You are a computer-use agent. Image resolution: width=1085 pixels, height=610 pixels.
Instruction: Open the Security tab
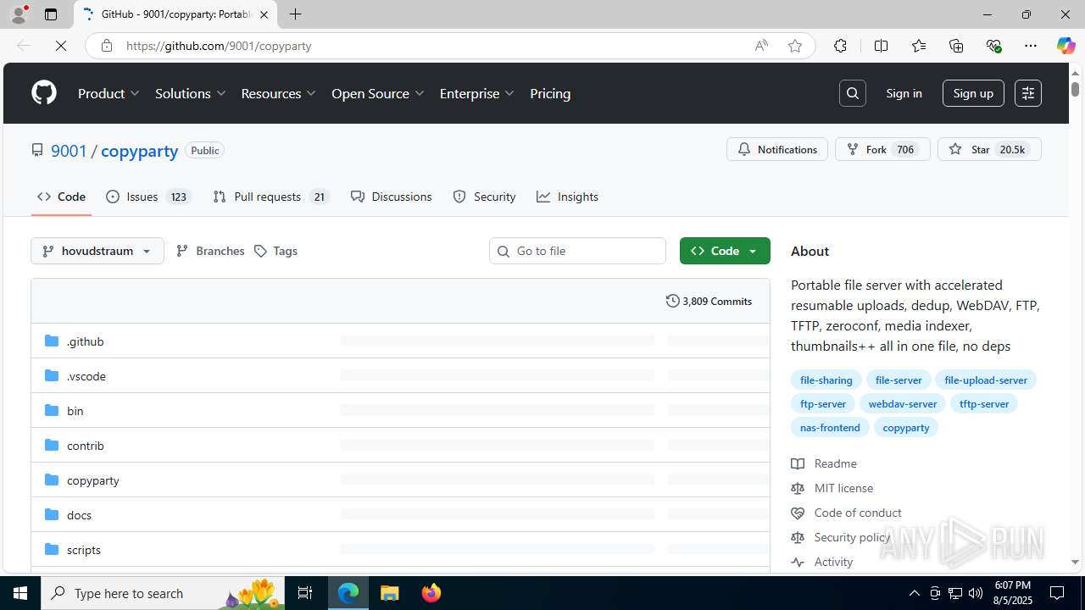click(x=484, y=197)
